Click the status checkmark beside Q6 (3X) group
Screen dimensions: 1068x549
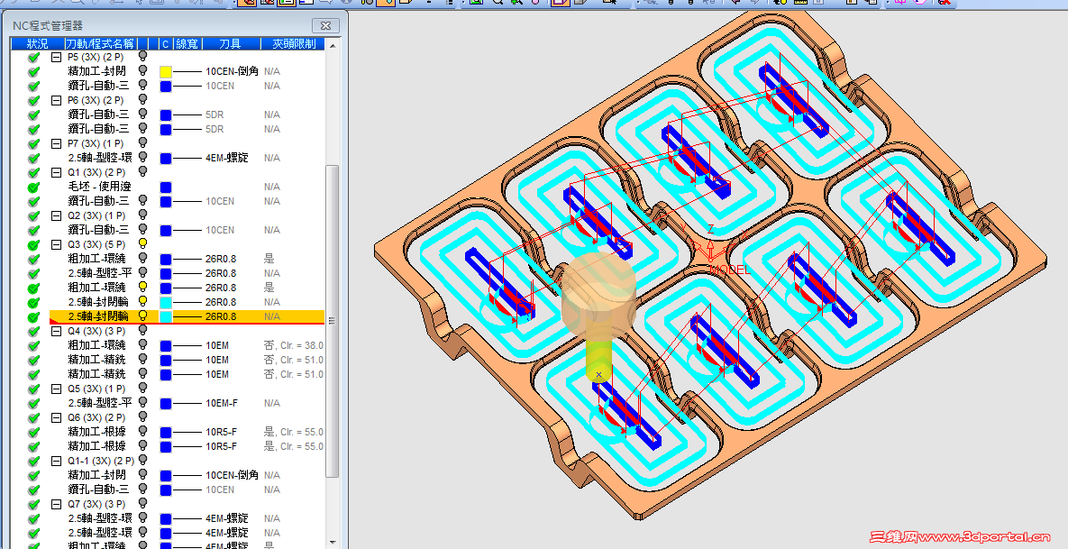pyautogui.click(x=34, y=417)
